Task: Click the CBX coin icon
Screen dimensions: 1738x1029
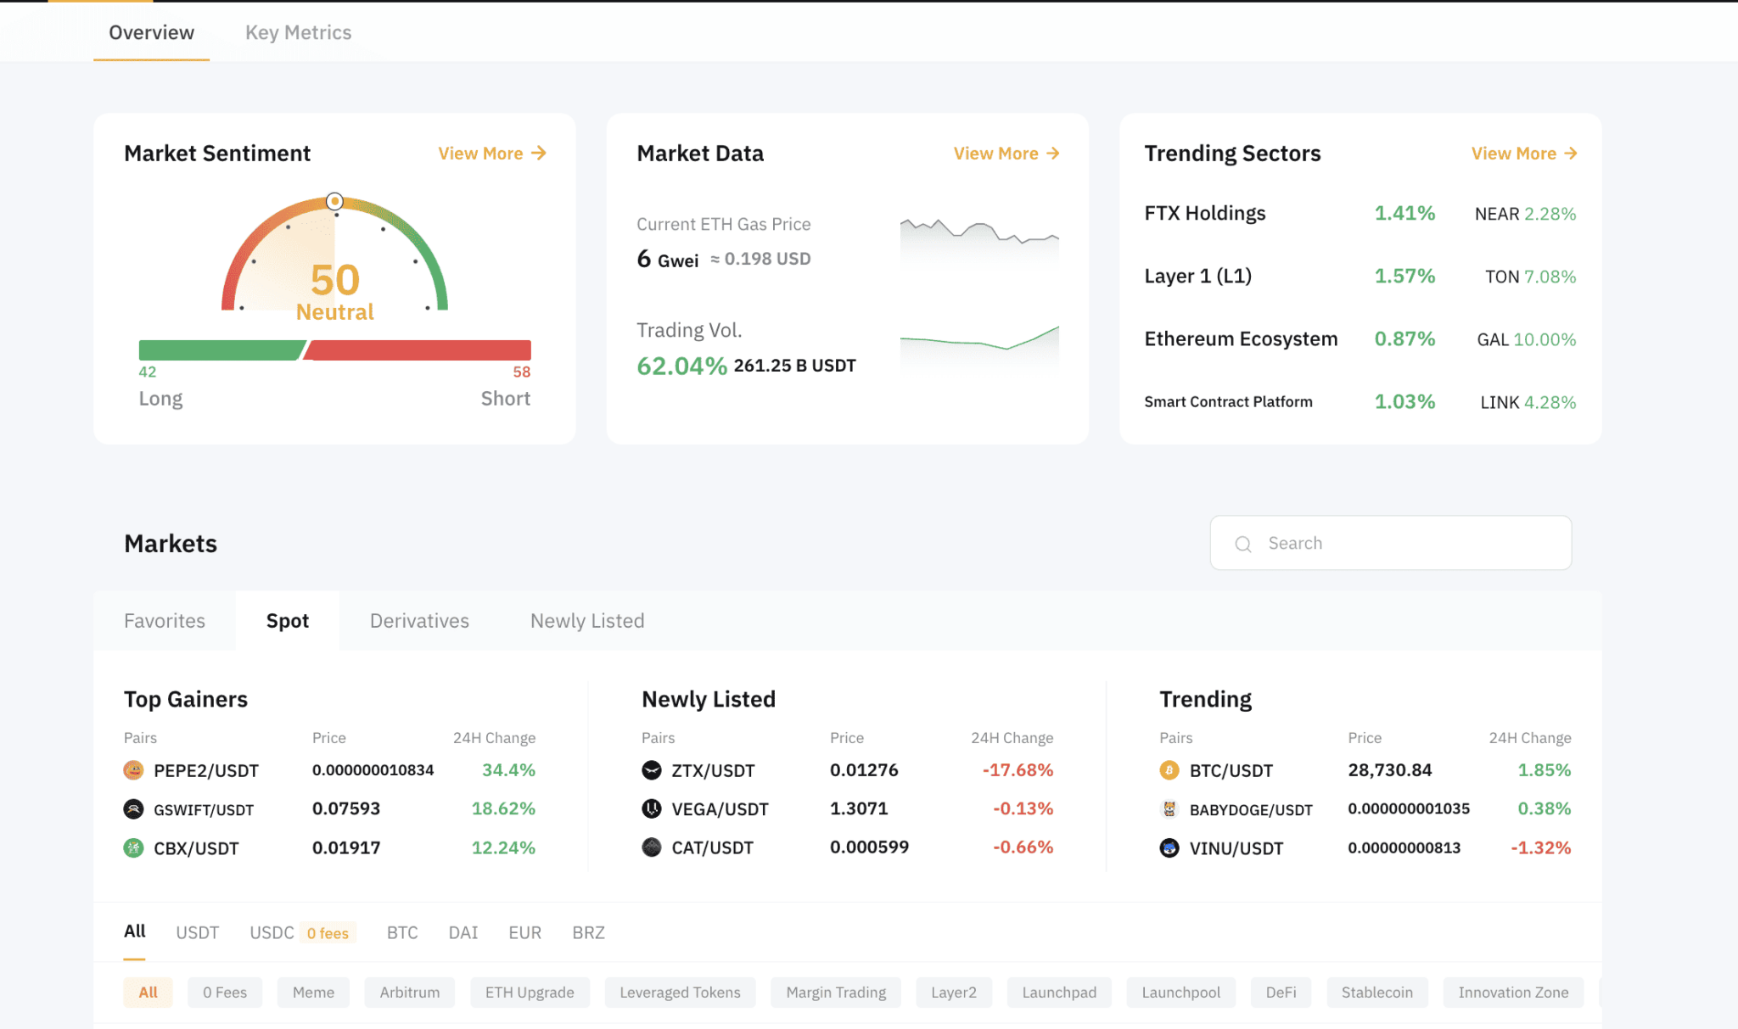Action: 133,848
